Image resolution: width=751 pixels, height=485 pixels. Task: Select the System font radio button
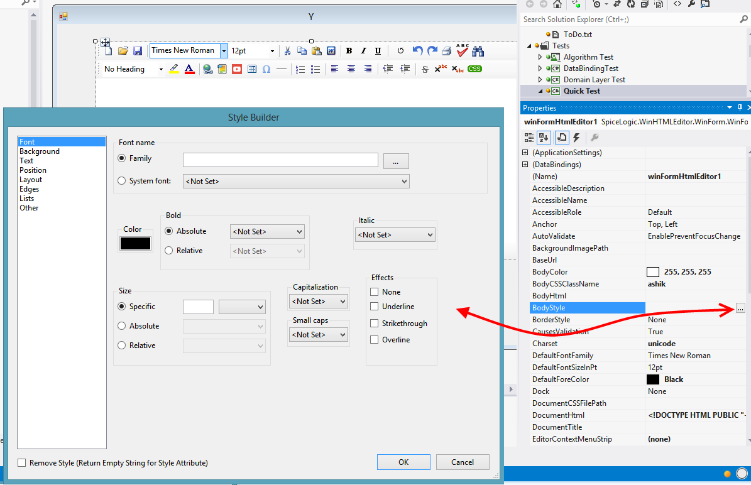pos(122,181)
